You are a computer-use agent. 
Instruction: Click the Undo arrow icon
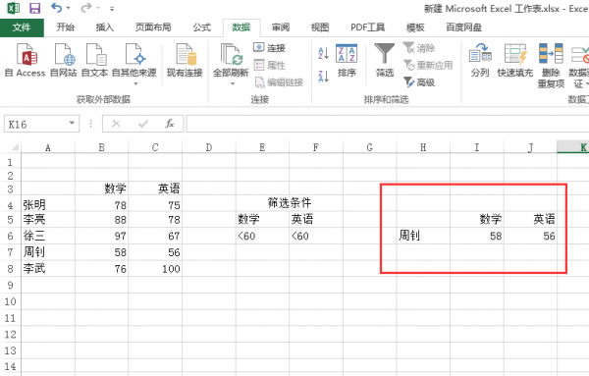coord(56,8)
